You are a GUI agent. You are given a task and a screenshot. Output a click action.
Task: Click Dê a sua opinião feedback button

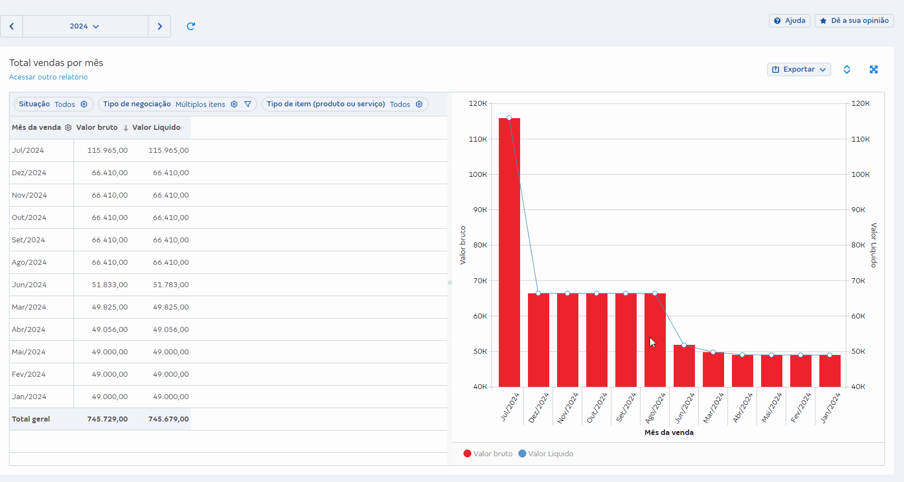pyautogui.click(x=854, y=21)
